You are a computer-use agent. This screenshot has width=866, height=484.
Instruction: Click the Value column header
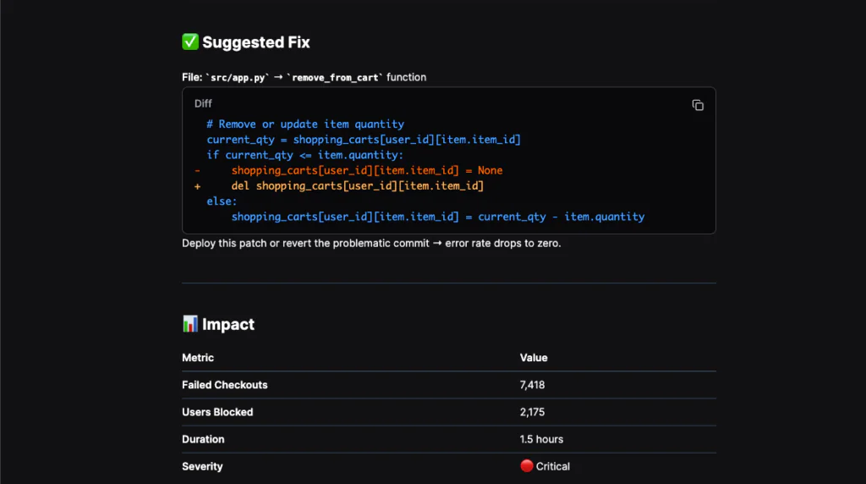pos(534,358)
